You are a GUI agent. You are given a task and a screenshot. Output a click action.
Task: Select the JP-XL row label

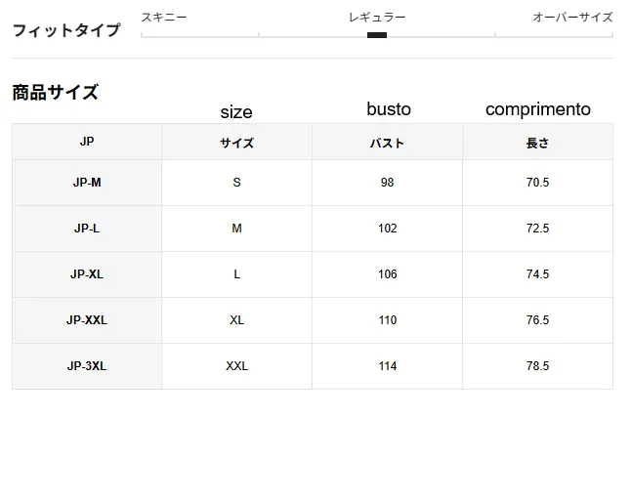87,274
